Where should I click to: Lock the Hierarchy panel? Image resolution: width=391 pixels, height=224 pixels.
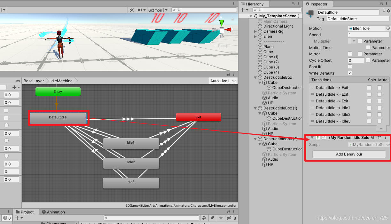click(293, 4)
